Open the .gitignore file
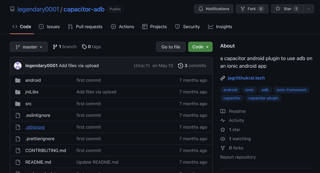Screen dimensions: 320x173 [35, 127]
